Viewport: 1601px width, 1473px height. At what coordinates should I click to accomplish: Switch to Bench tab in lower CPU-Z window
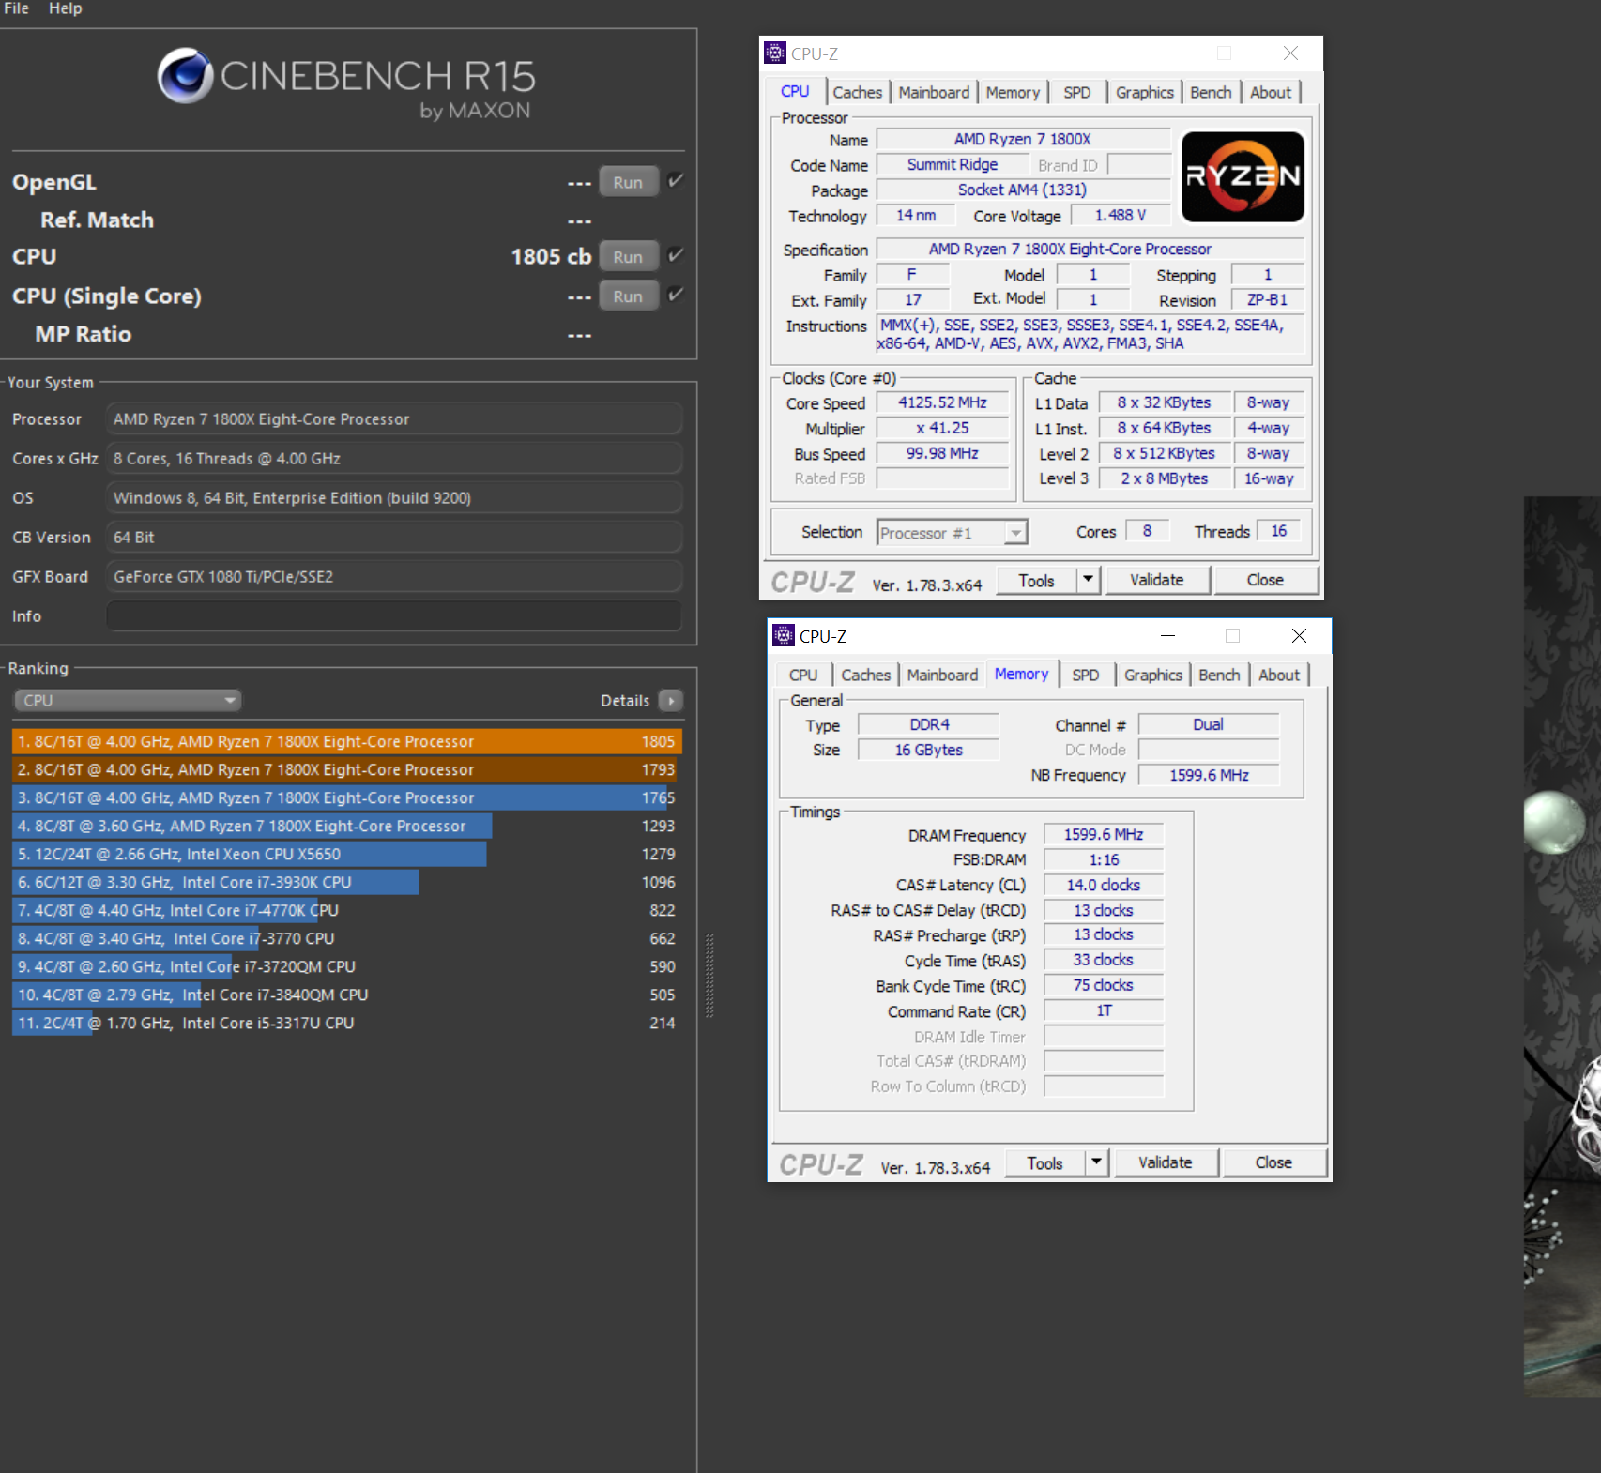(1219, 675)
